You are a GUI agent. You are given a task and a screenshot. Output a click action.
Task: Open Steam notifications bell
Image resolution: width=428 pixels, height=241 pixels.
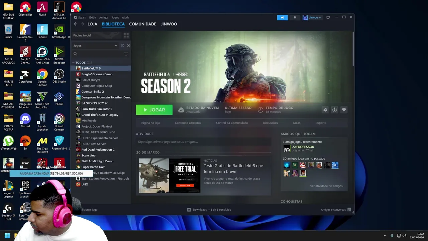pos(295,17)
